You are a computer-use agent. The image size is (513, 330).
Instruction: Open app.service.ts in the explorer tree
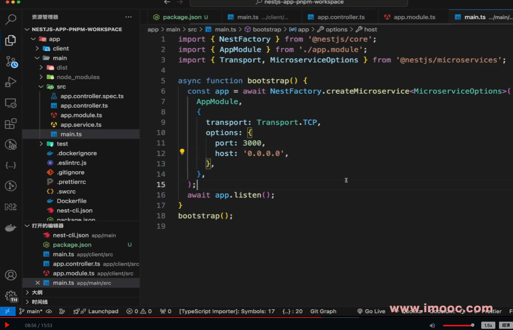coord(81,125)
